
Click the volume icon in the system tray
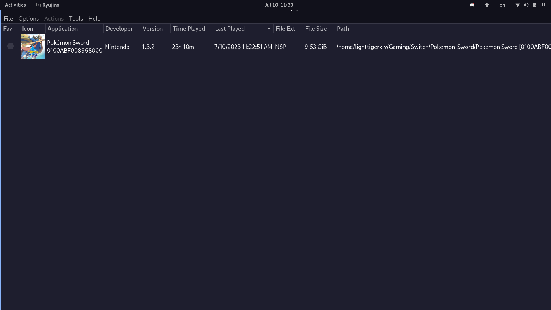pyautogui.click(x=527, y=5)
